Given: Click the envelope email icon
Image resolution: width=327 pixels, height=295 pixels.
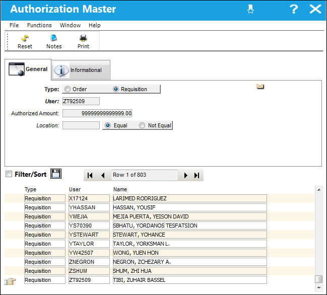Looking at the screenshot, I should 260,86.
